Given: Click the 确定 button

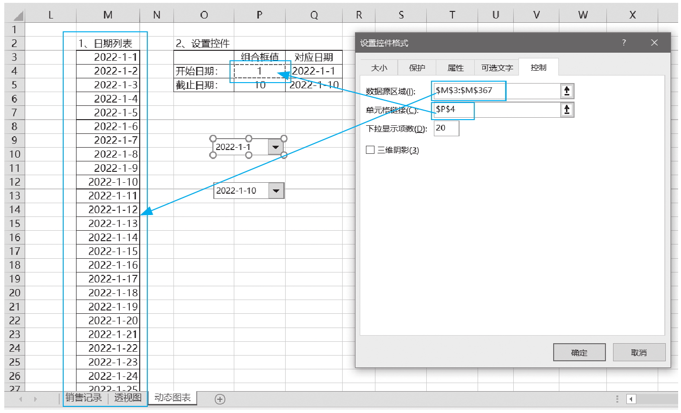Looking at the screenshot, I should point(579,353).
